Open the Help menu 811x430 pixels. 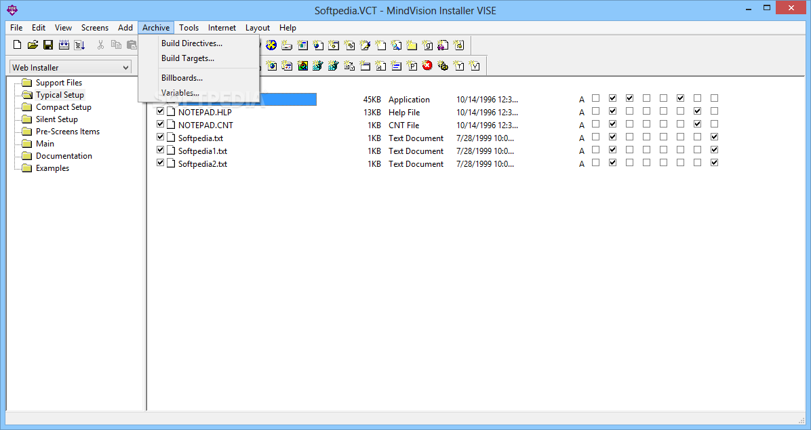coord(288,27)
